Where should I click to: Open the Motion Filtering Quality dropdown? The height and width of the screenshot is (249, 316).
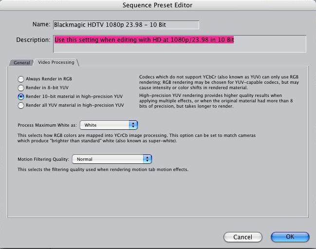[x=112, y=159]
